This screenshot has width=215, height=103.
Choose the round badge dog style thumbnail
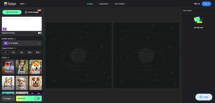tap(36, 83)
